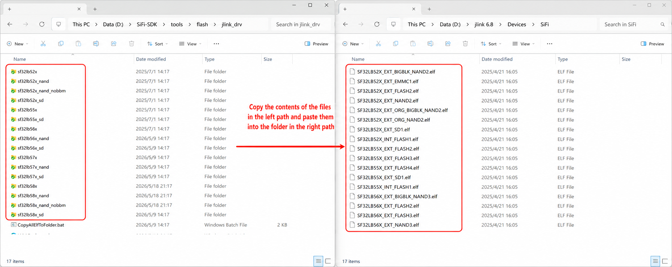The image size is (672, 267).
Task: Click Cut icon in SiFi window toolbar
Action: pyautogui.click(x=378, y=44)
